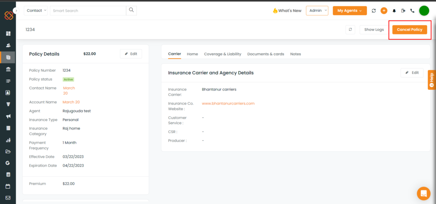This screenshot has height=204, width=436.
Task: Click the notification bell icon
Action: (x=394, y=11)
